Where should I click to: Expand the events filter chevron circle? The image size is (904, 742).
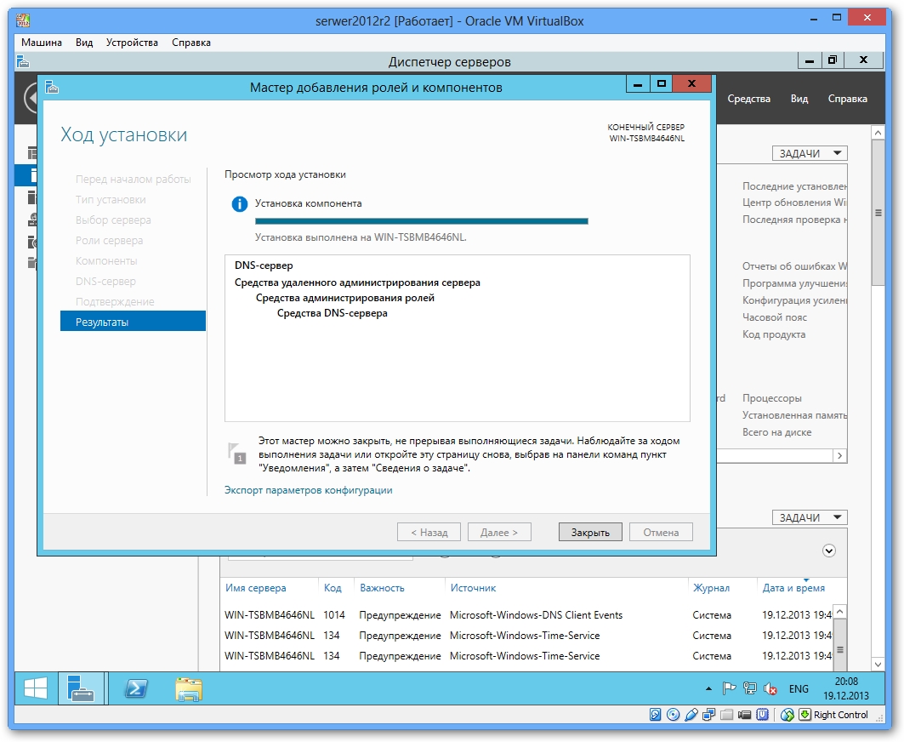pyautogui.click(x=829, y=551)
